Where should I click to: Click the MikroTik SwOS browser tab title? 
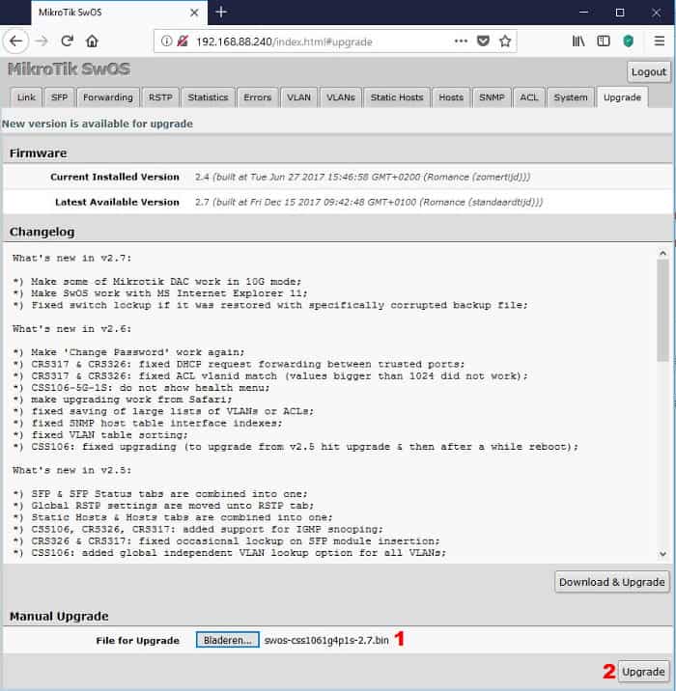pyautogui.click(x=70, y=13)
